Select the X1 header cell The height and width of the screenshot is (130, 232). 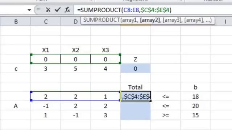46,50
